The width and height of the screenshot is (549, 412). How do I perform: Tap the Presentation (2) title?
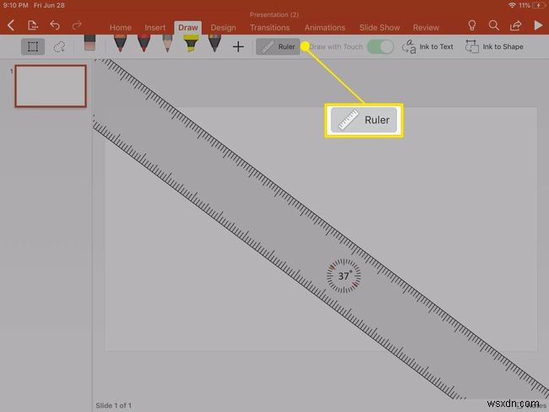pyautogui.click(x=274, y=14)
